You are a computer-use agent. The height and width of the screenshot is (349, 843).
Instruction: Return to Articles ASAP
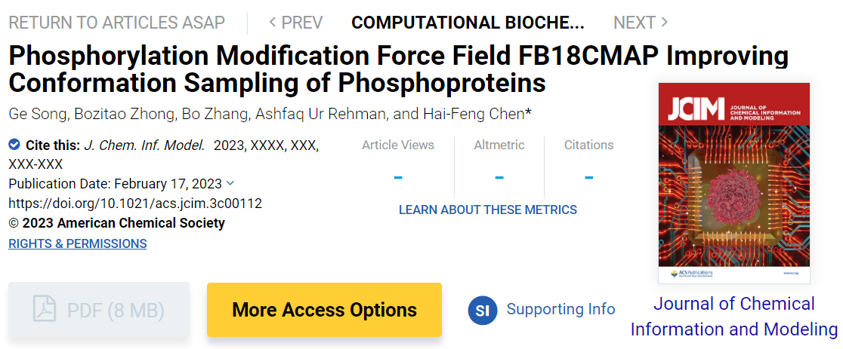tap(116, 23)
